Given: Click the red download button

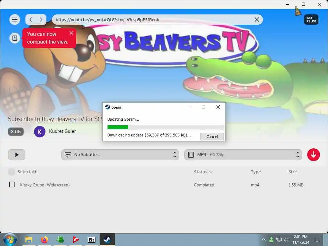Looking at the screenshot, I should (x=313, y=155).
